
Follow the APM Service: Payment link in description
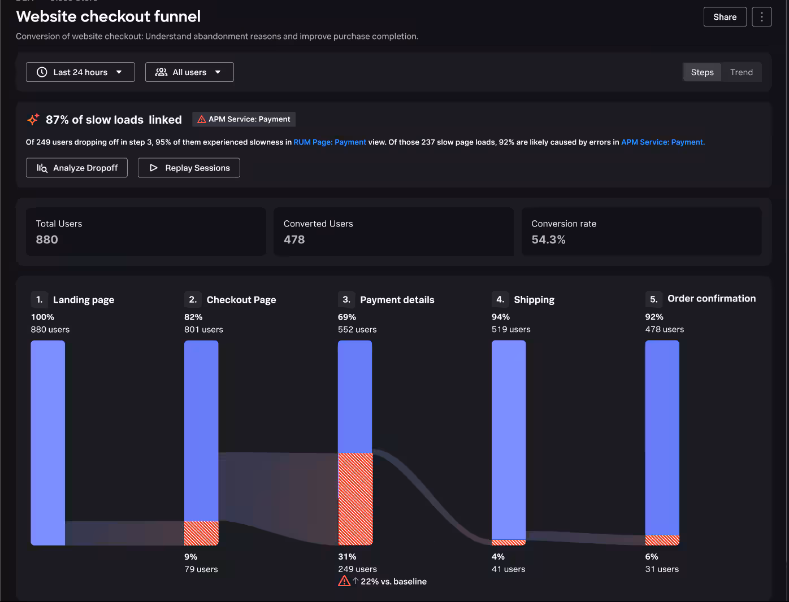662,142
